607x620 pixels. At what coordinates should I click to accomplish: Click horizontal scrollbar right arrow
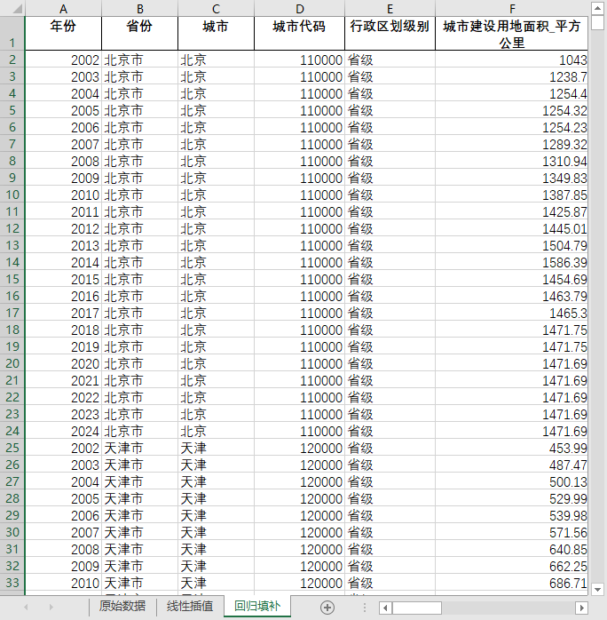tap(581, 608)
